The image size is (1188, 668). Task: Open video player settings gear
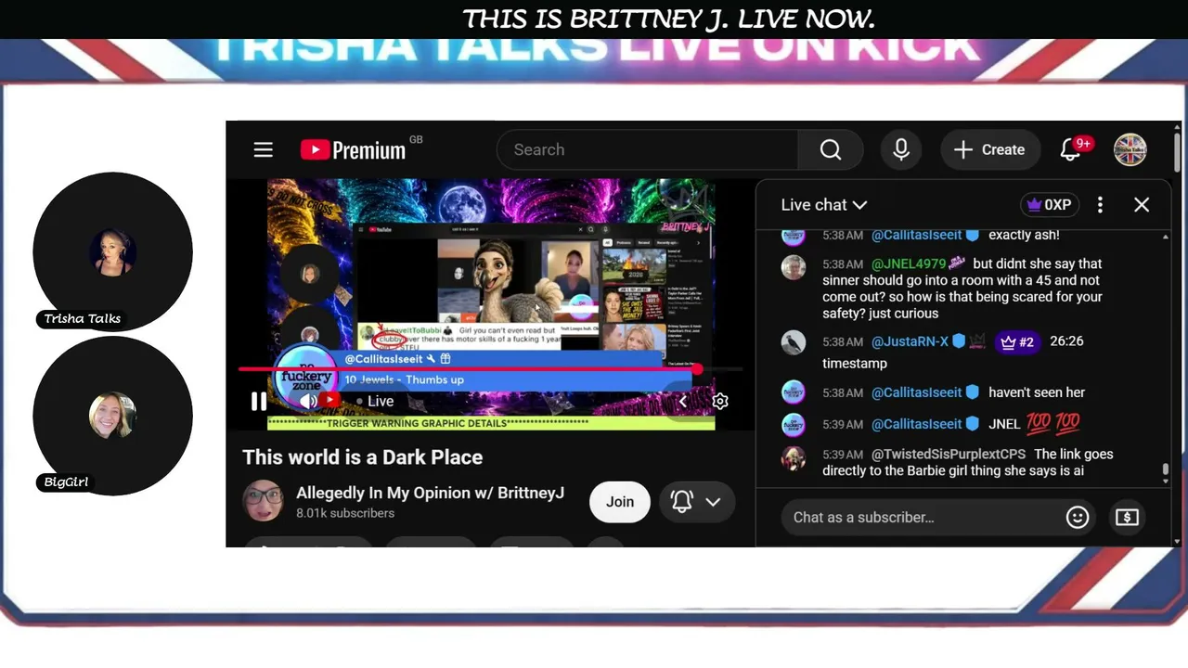[720, 401]
